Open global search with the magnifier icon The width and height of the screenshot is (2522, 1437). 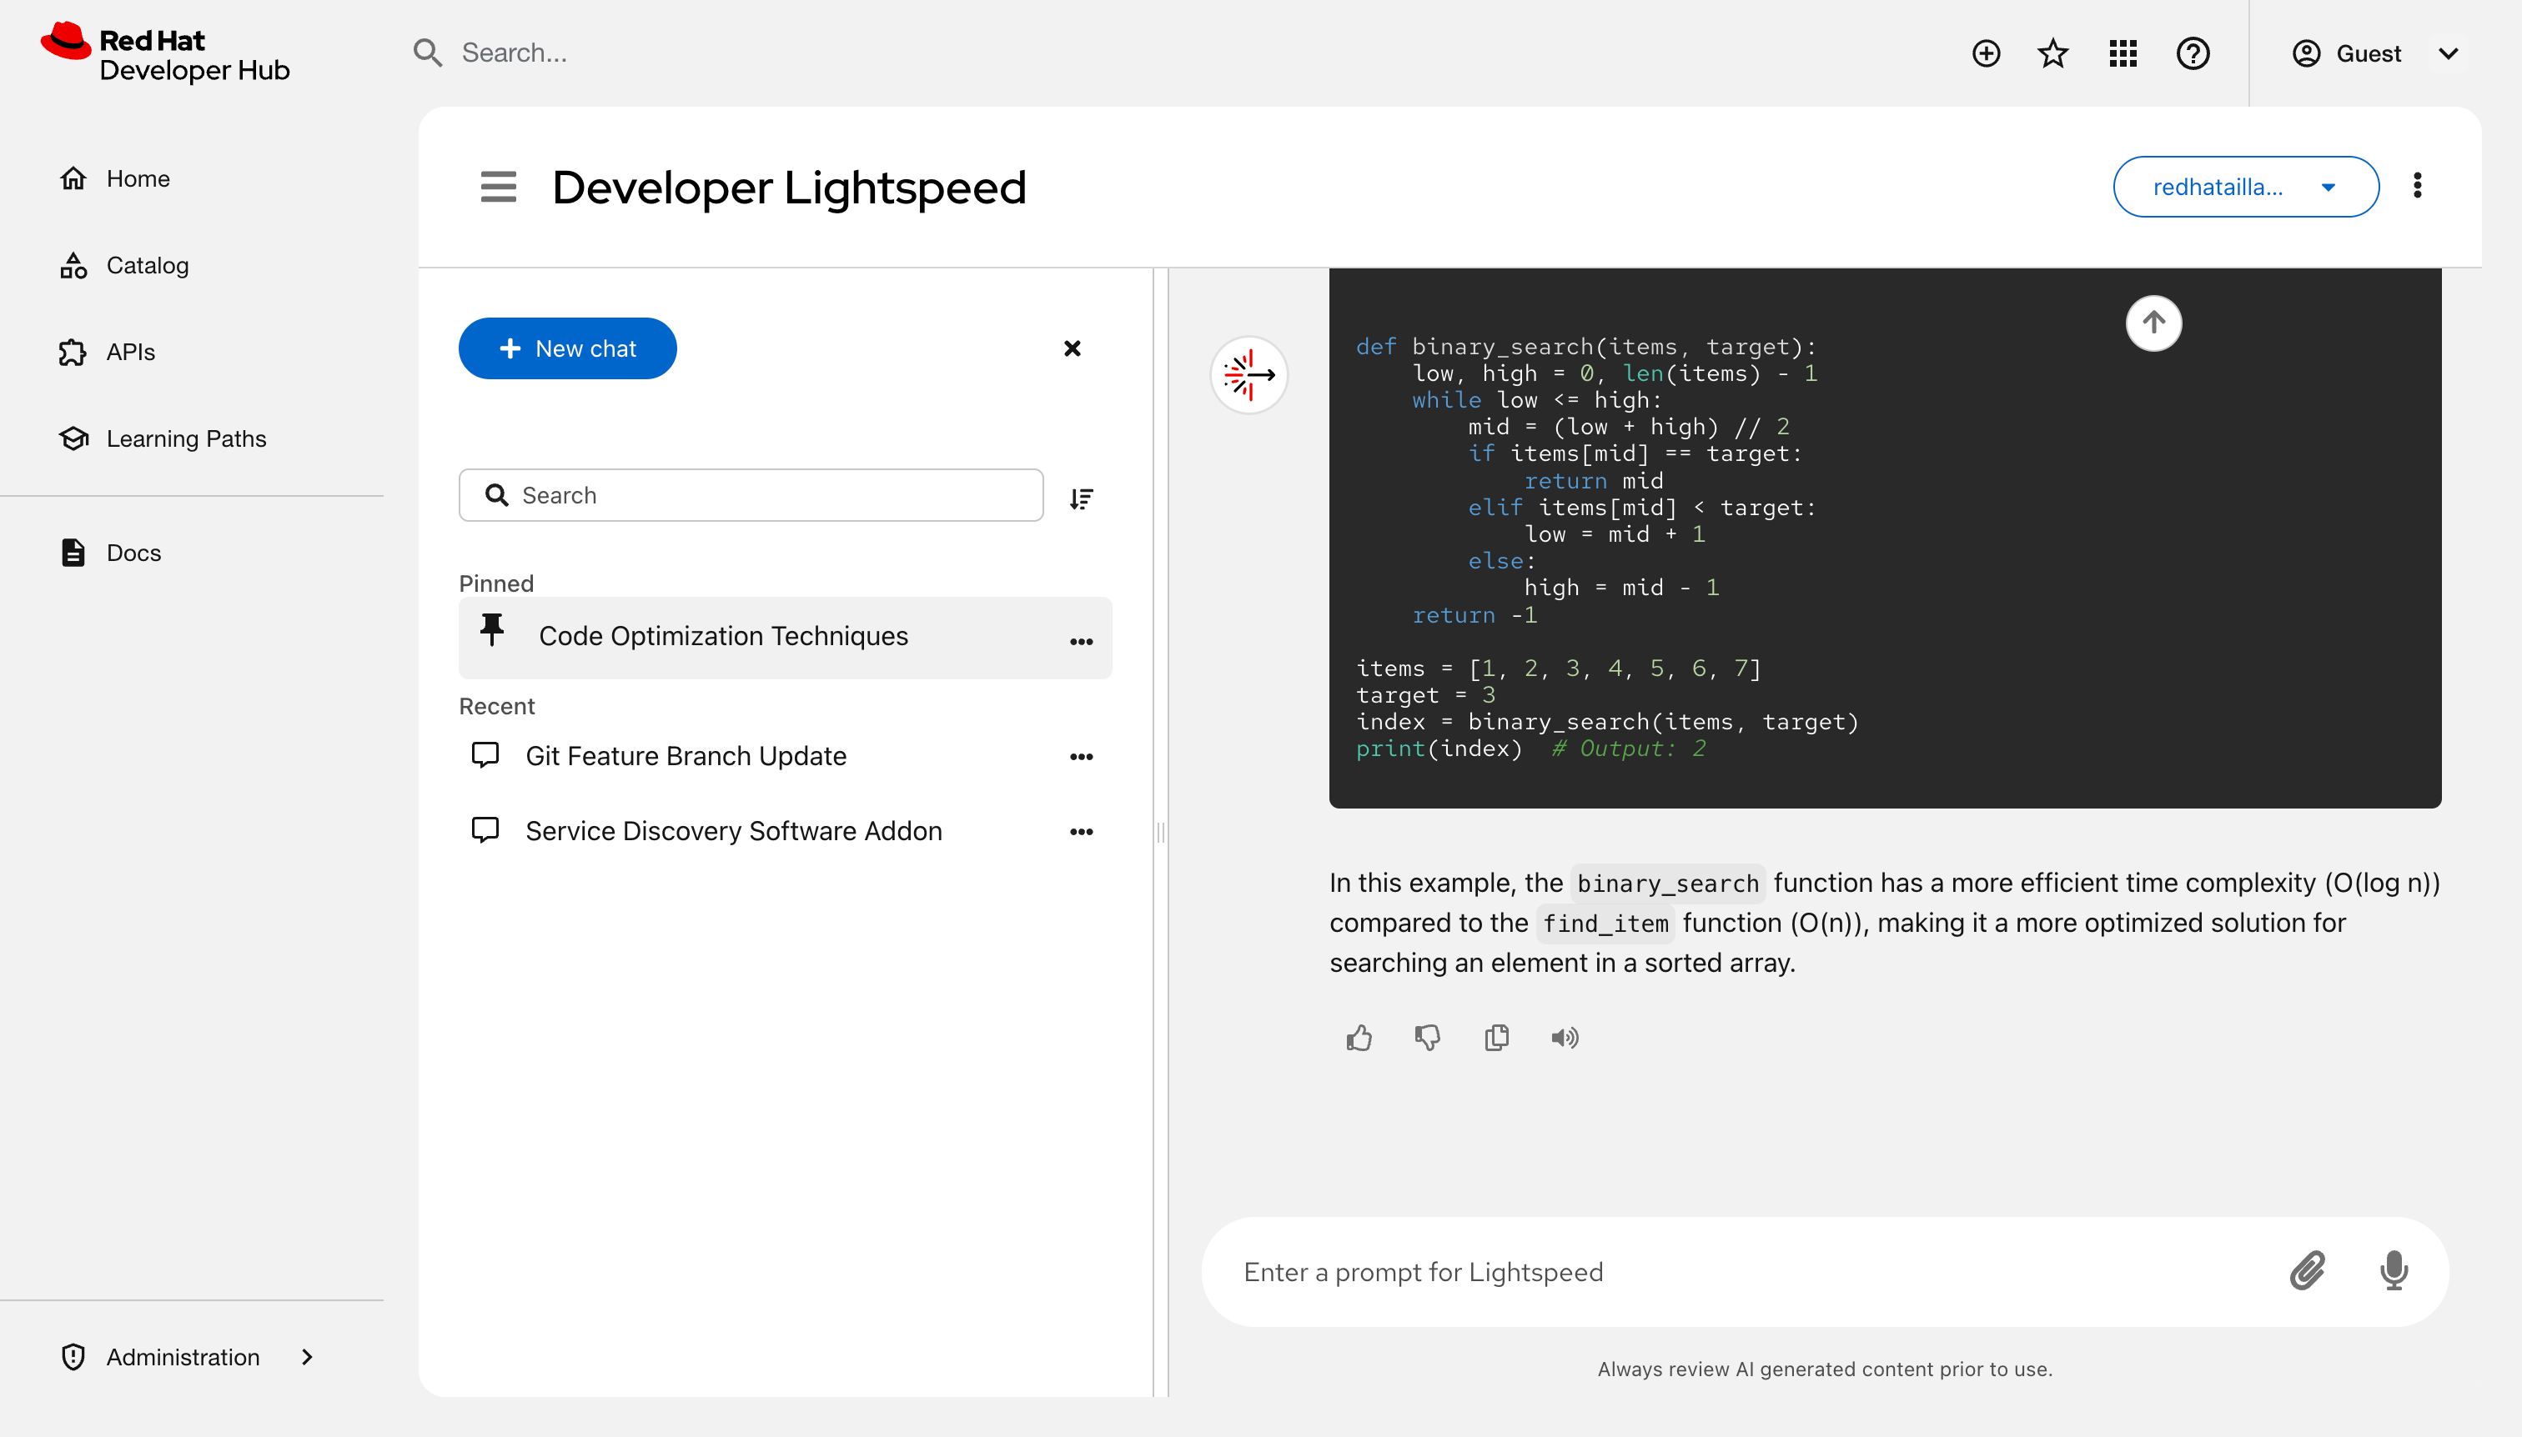pos(428,53)
